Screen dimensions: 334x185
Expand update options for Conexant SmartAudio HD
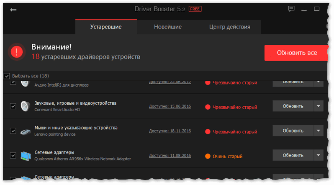coord(319,106)
